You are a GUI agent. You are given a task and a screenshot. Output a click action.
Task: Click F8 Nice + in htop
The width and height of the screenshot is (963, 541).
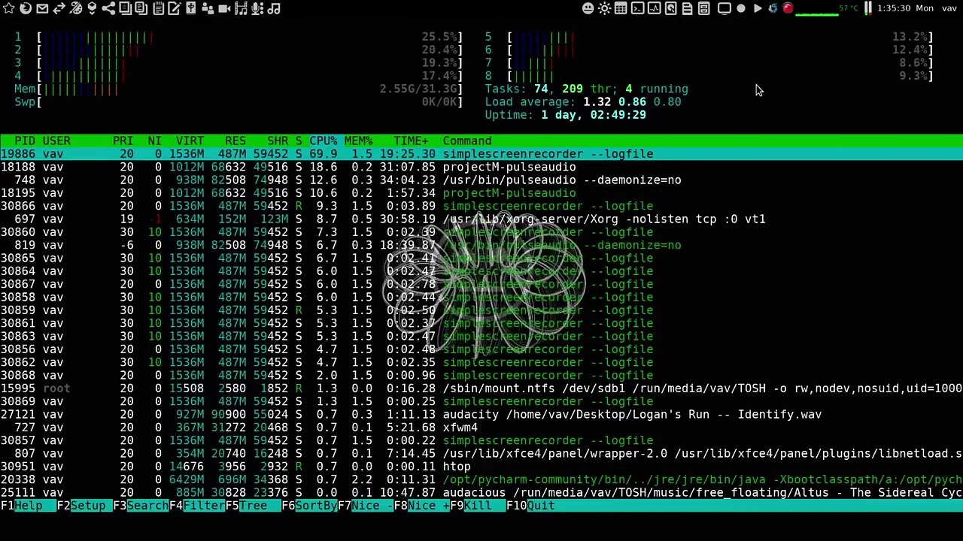pyautogui.click(x=422, y=506)
